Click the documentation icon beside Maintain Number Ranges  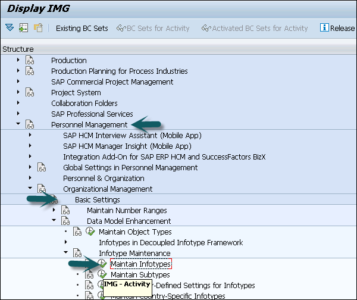(66, 210)
